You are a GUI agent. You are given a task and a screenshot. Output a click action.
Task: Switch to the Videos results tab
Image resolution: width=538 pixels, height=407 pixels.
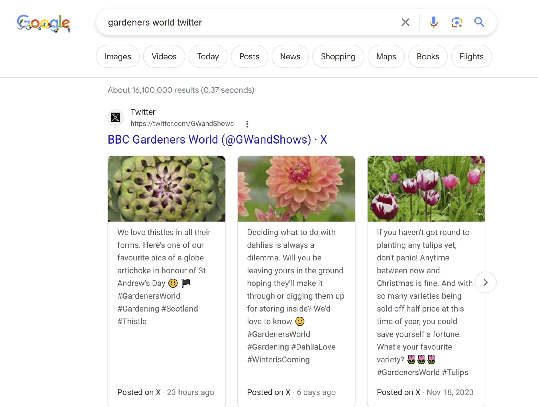coord(164,56)
